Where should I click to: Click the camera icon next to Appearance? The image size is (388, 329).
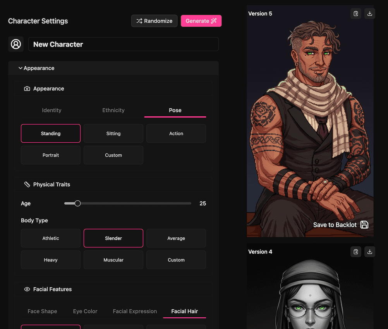[27, 89]
